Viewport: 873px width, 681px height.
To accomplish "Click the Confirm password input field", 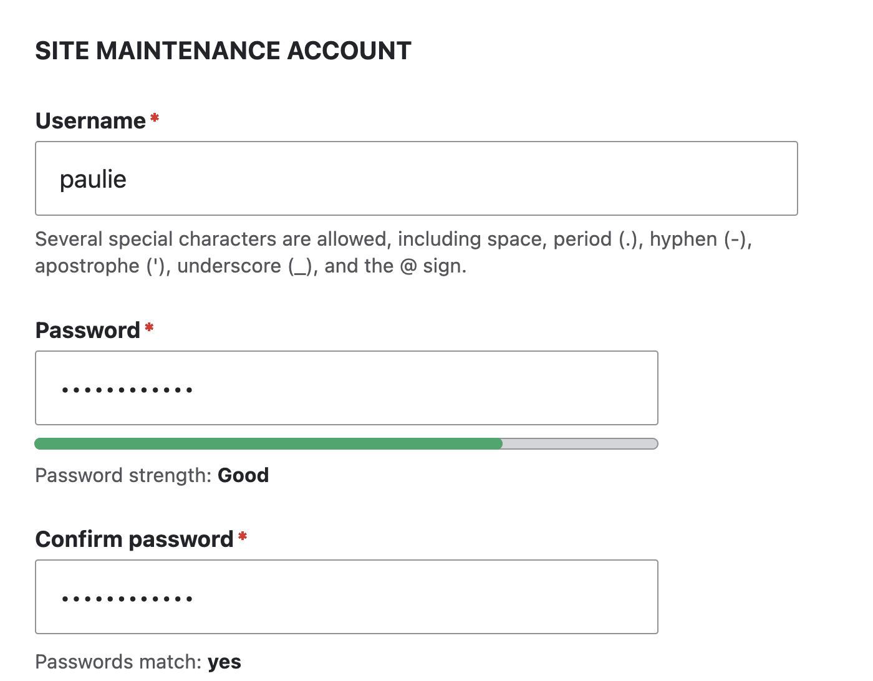I will (x=346, y=596).
